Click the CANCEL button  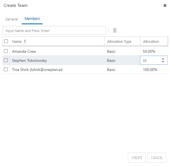coord(157,158)
